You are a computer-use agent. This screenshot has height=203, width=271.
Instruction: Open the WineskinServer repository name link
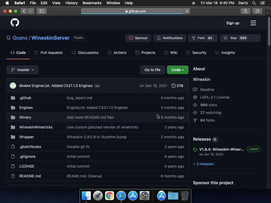(x=50, y=38)
